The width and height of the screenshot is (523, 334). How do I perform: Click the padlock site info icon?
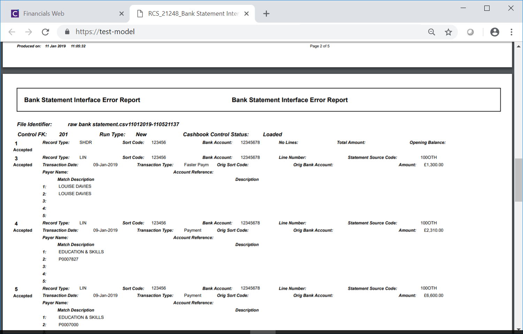67,32
